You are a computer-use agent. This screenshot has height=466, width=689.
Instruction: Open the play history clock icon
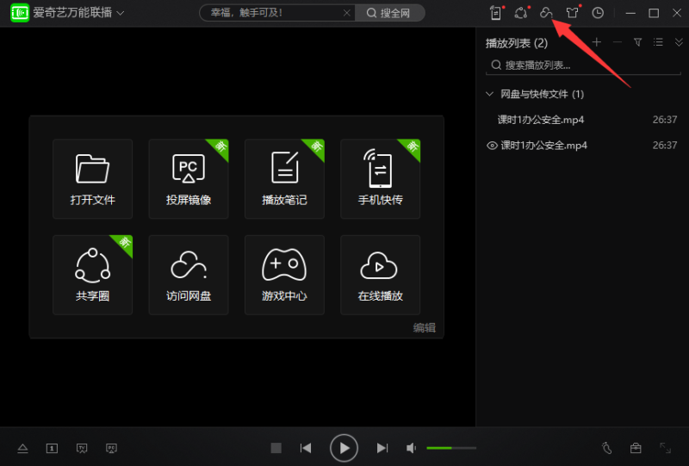pyautogui.click(x=598, y=13)
